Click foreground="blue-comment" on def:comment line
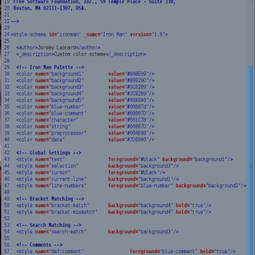 164,252
